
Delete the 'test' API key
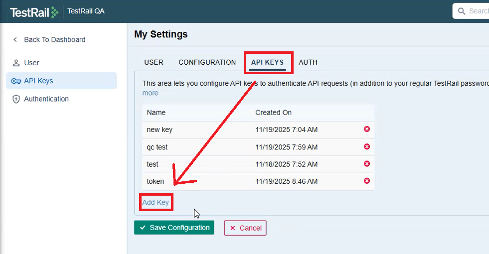click(x=367, y=164)
